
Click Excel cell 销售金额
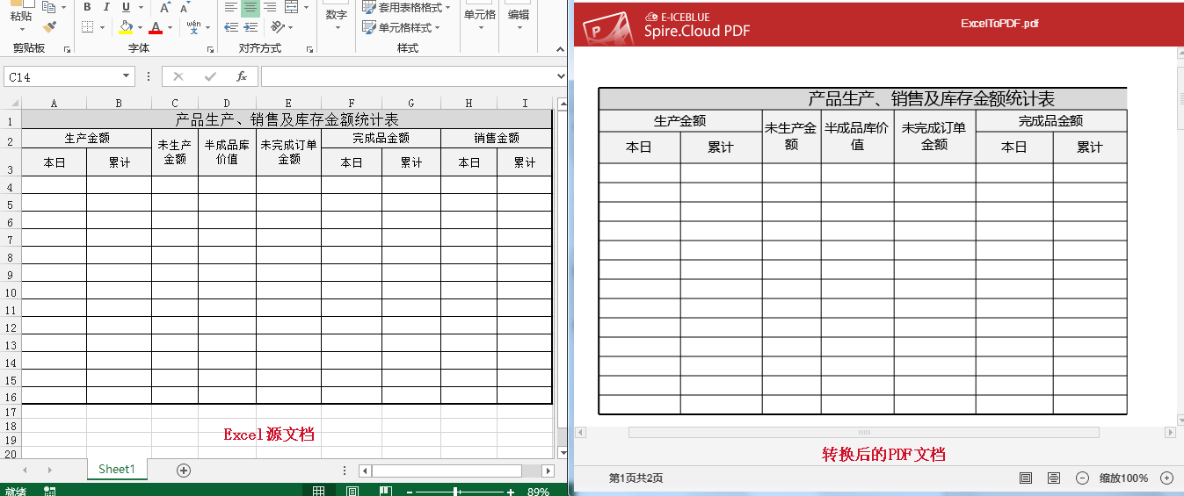(497, 138)
